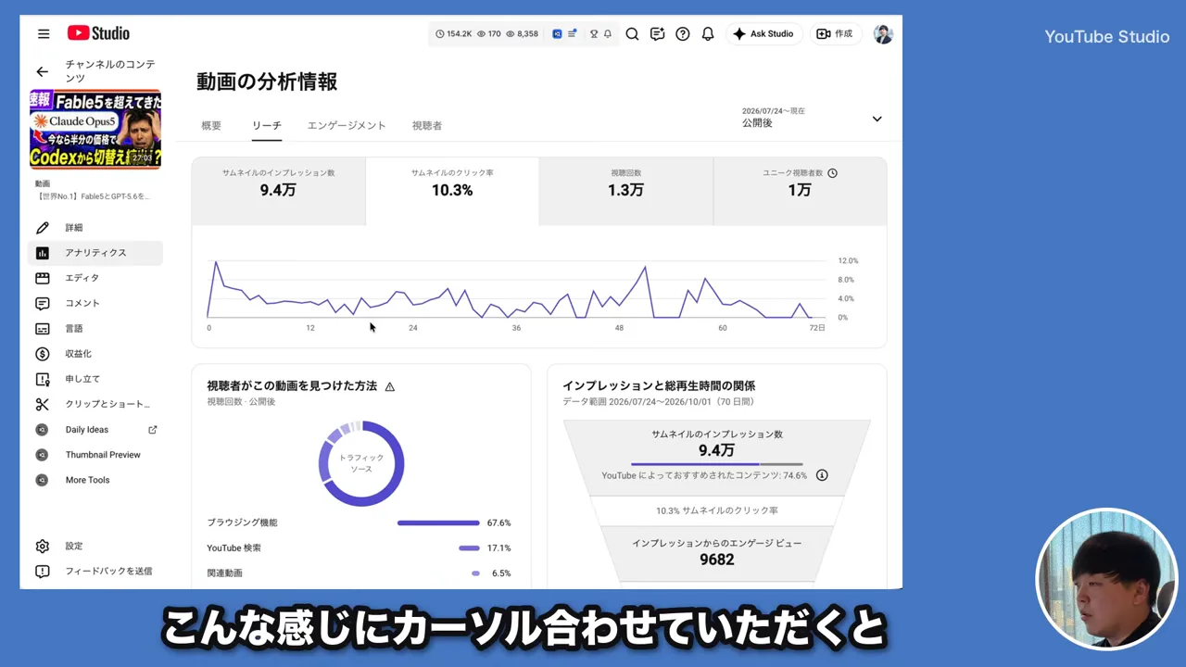Select the ユニーク視聴者数 metric card
This screenshot has height=667, width=1186.
click(x=800, y=191)
